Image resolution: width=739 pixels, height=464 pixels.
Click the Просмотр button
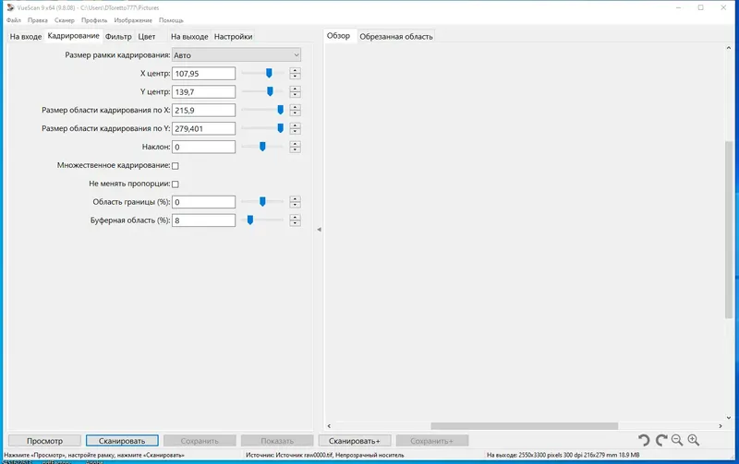coord(44,441)
